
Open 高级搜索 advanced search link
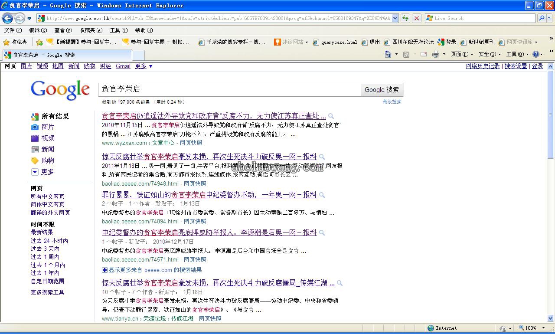[x=392, y=102]
